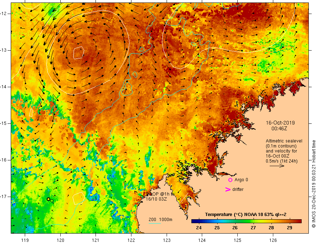Click the 125 longitude axis label
The height and width of the screenshot is (244, 316).
[238, 240]
